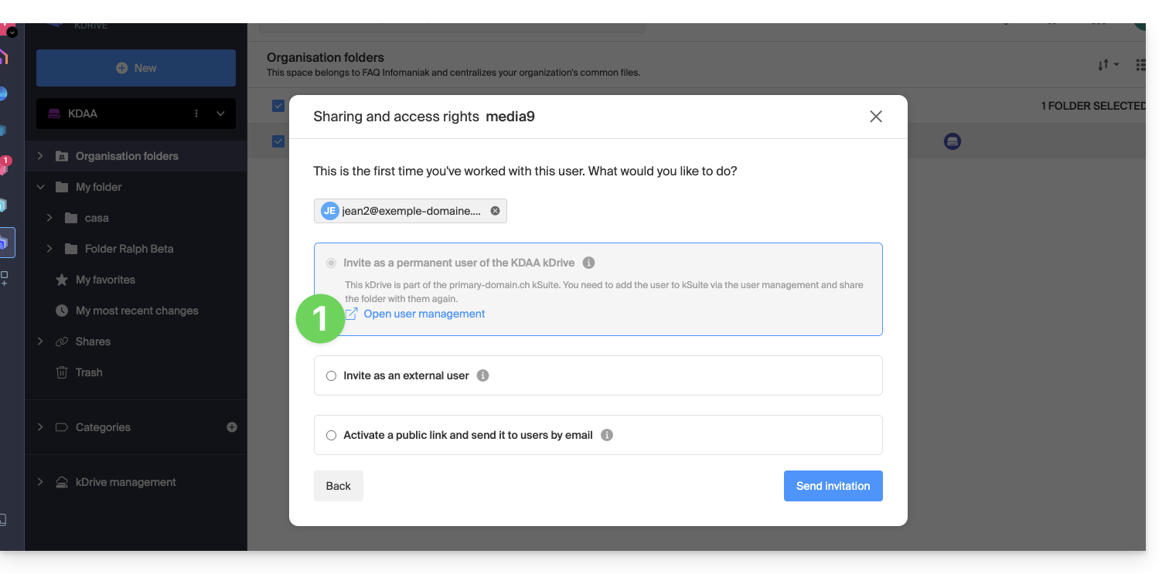Close the Sharing and access rights dialog

click(x=875, y=117)
